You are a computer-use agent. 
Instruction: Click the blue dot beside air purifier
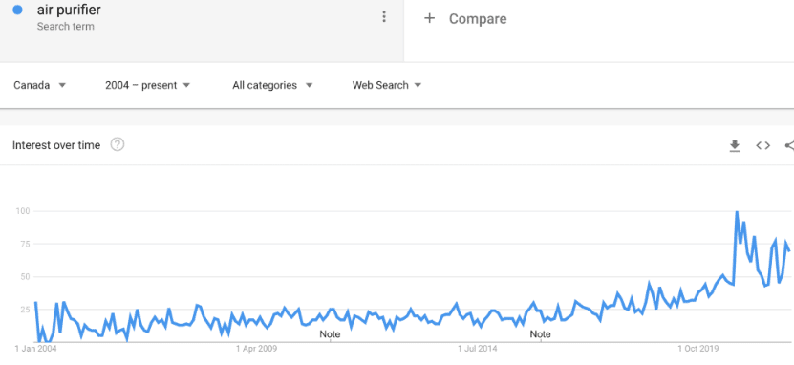[x=18, y=10]
